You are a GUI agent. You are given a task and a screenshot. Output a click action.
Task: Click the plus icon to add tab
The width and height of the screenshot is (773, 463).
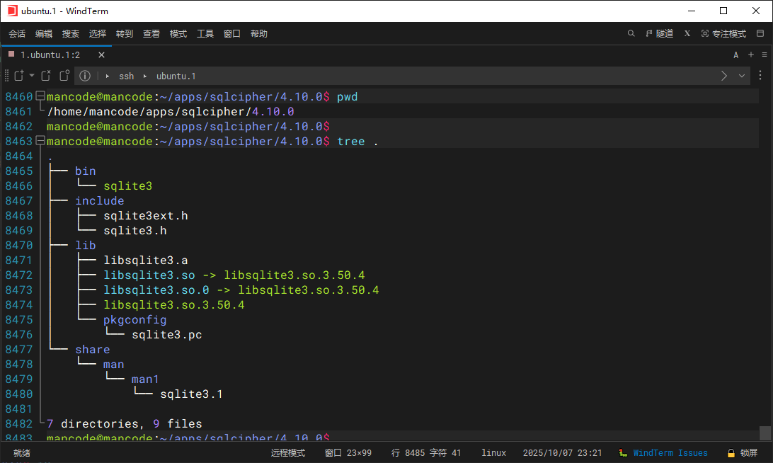(x=750, y=55)
